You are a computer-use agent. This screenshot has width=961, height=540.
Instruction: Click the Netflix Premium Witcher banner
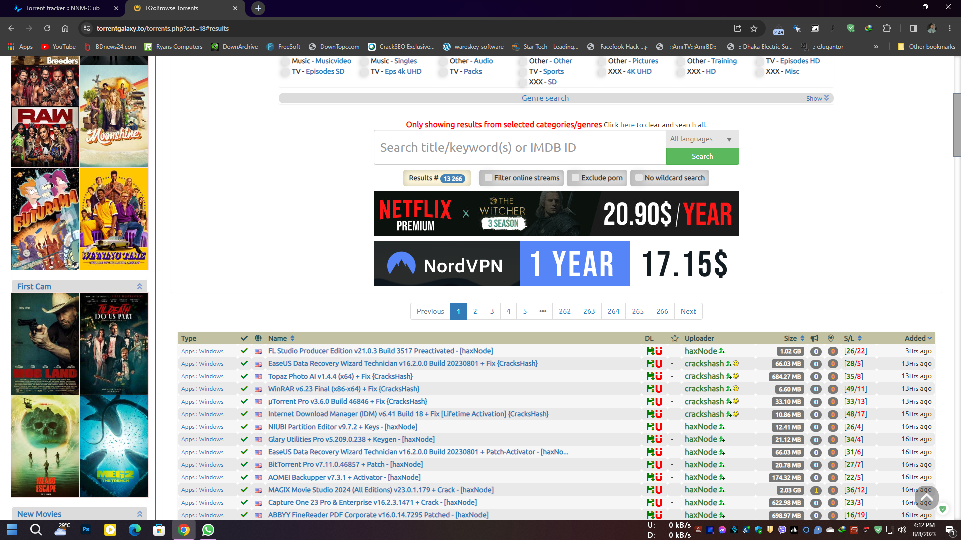tap(556, 214)
